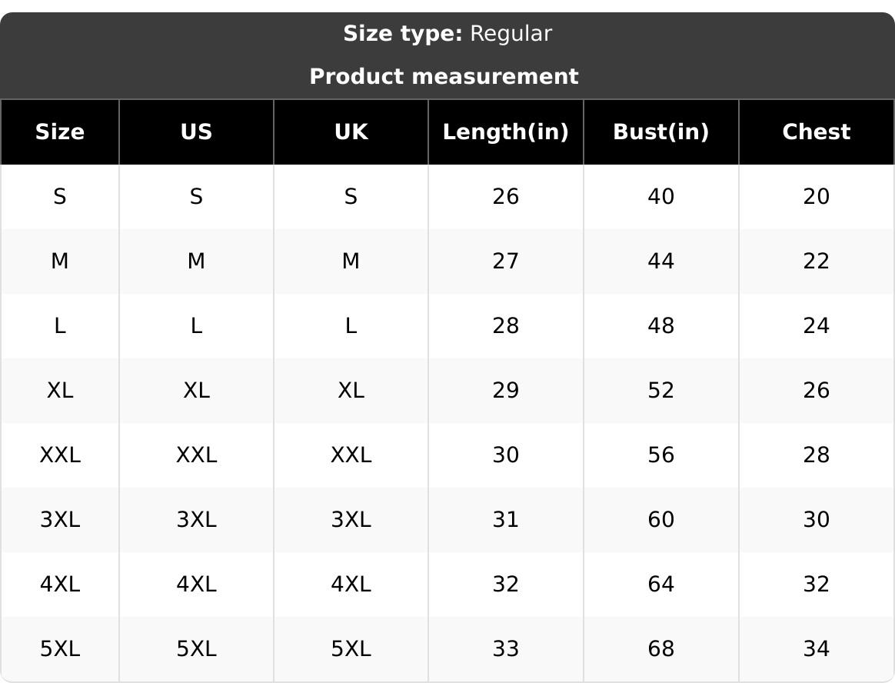Click the 4XL cell in UK column
Screen dimensions: 895x683
[351, 585]
